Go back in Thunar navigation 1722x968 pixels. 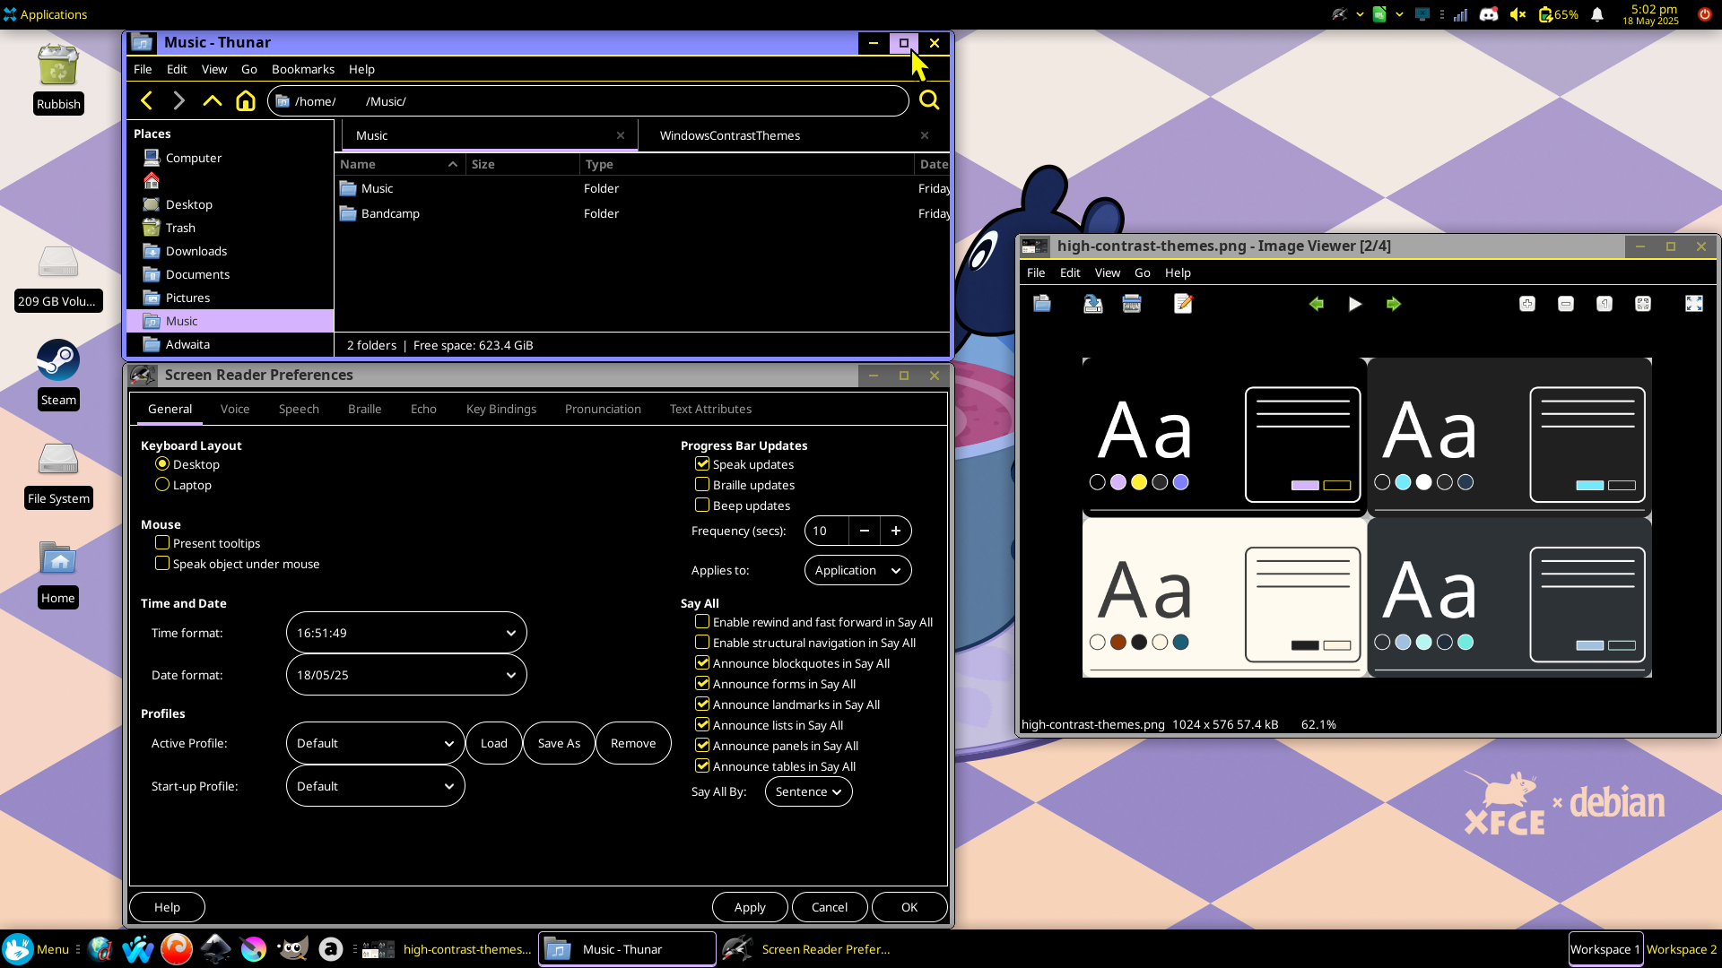(x=147, y=101)
